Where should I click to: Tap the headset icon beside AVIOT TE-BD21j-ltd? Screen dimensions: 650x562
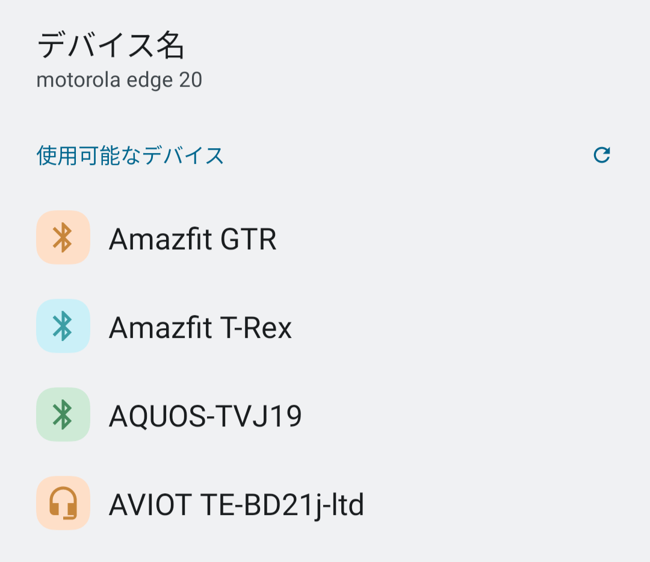click(x=63, y=504)
